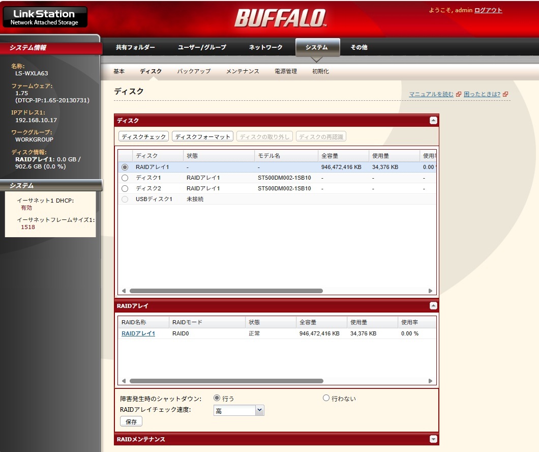Select the ディスク2 radio button

coord(125,188)
